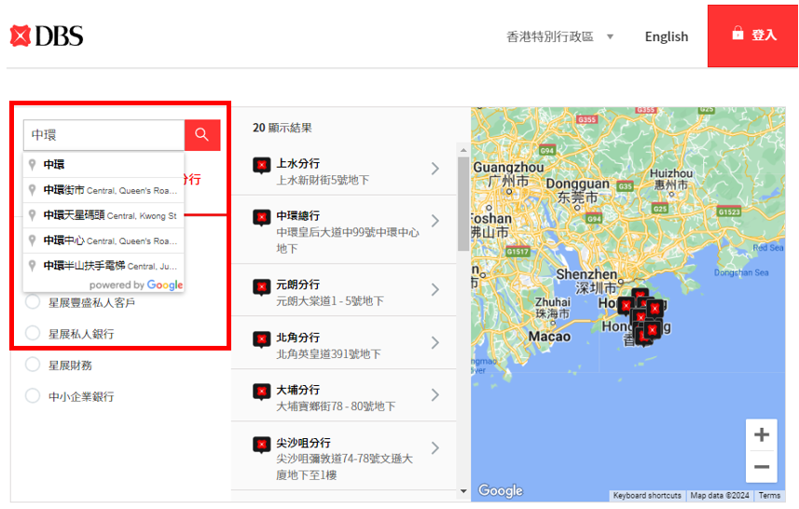Click the branch icon beside 上水分行
The width and height of the screenshot is (799, 509).
click(262, 165)
